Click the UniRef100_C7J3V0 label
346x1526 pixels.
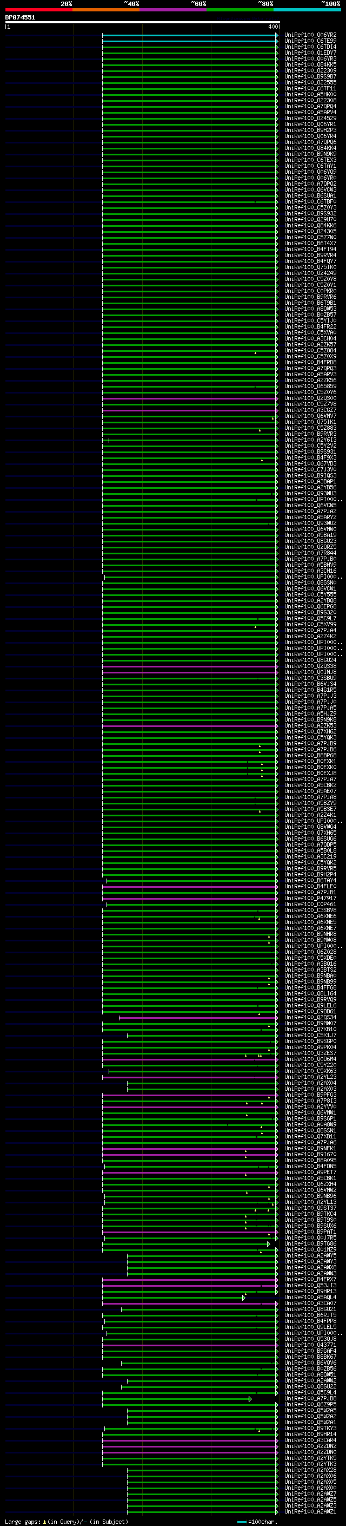[x=310, y=470]
